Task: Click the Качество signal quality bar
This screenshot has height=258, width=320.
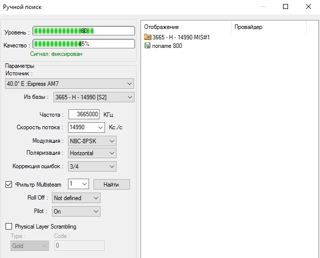Action: (x=83, y=44)
